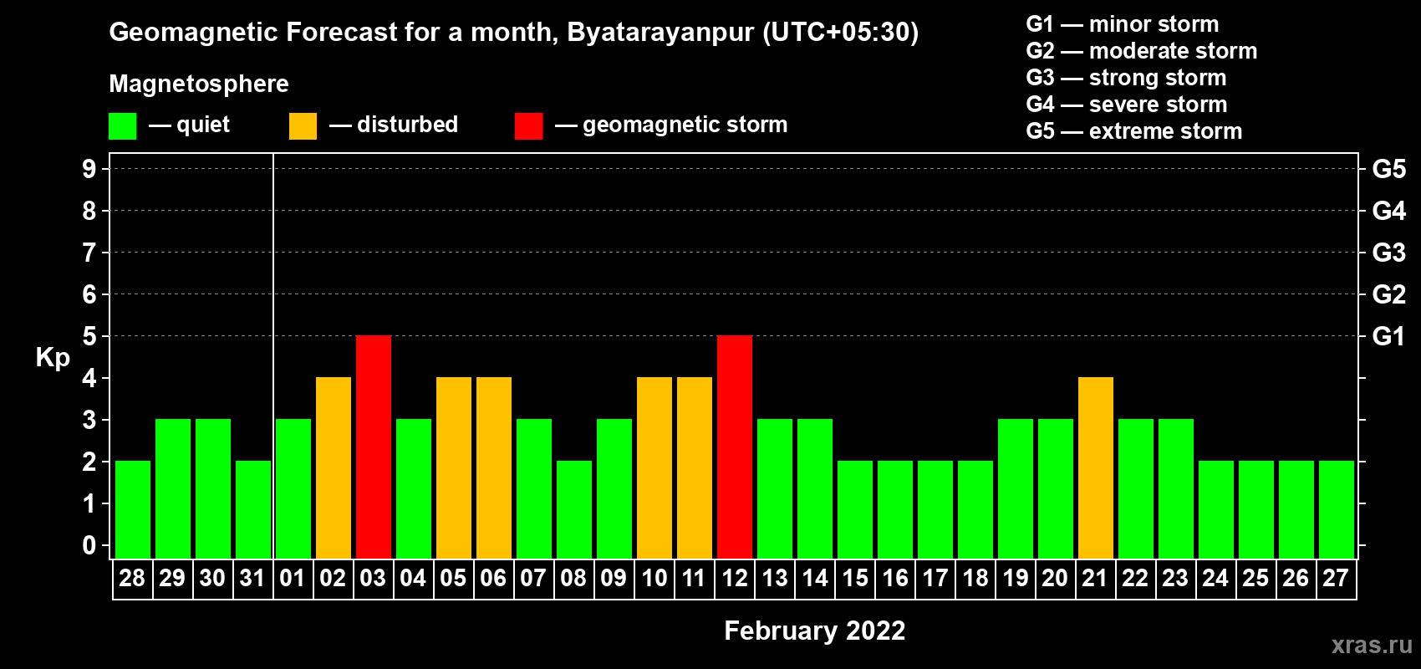
Task: Click the date label 21
Action: point(1095,579)
